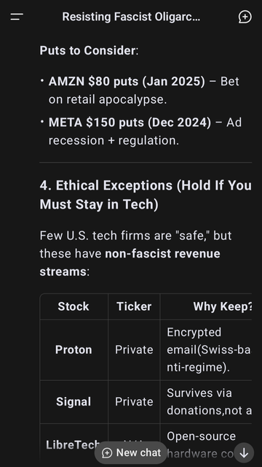
Task: Tap the scroll-to-bottom arrow button
Action: click(x=244, y=453)
